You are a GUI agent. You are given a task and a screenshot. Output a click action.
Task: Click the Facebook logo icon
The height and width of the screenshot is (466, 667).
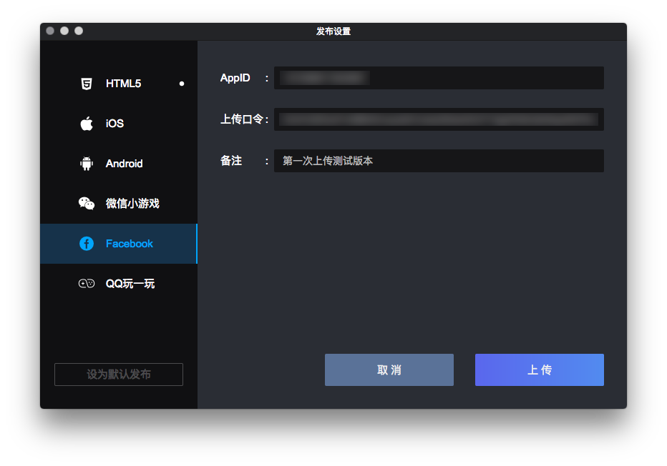(x=87, y=244)
